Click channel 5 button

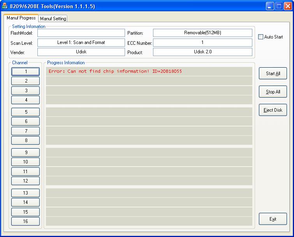tap(26, 112)
